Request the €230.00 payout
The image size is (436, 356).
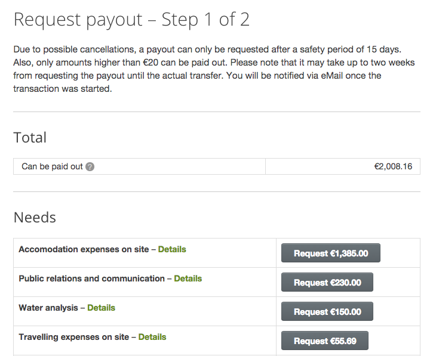pos(327,282)
